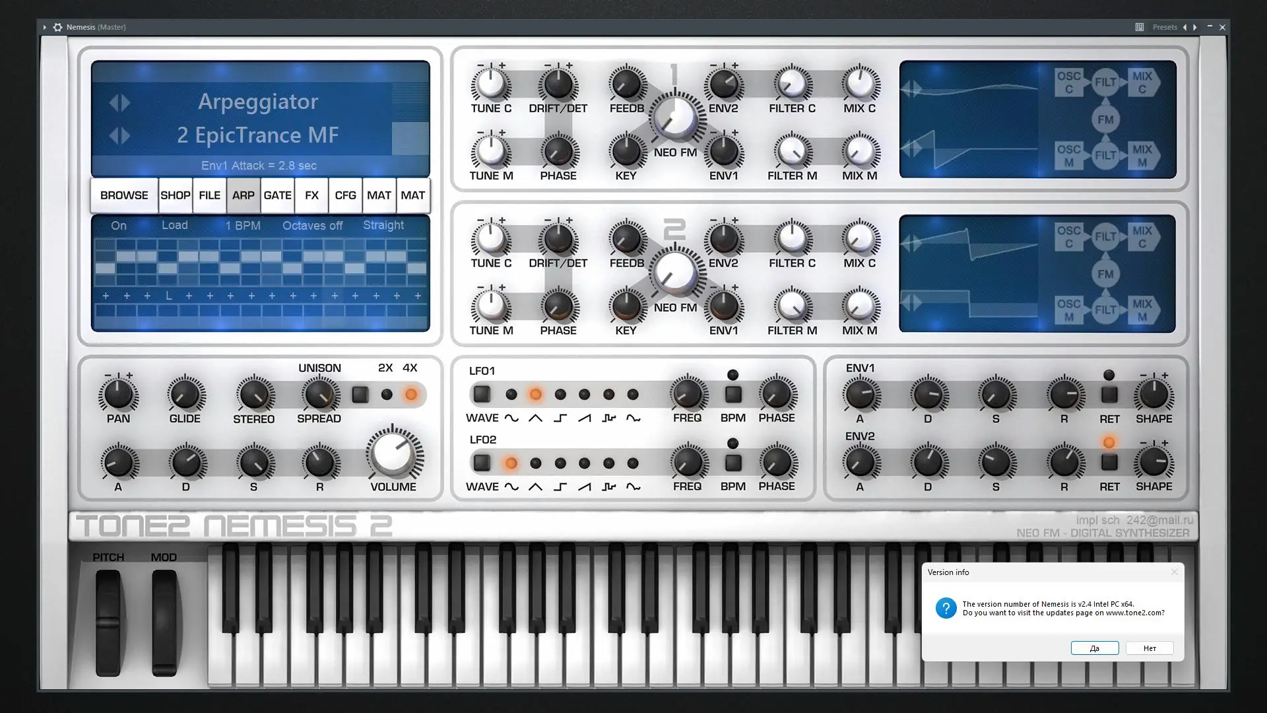The height and width of the screenshot is (713, 1267).
Task: Open the FX tab
Action: click(x=311, y=195)
